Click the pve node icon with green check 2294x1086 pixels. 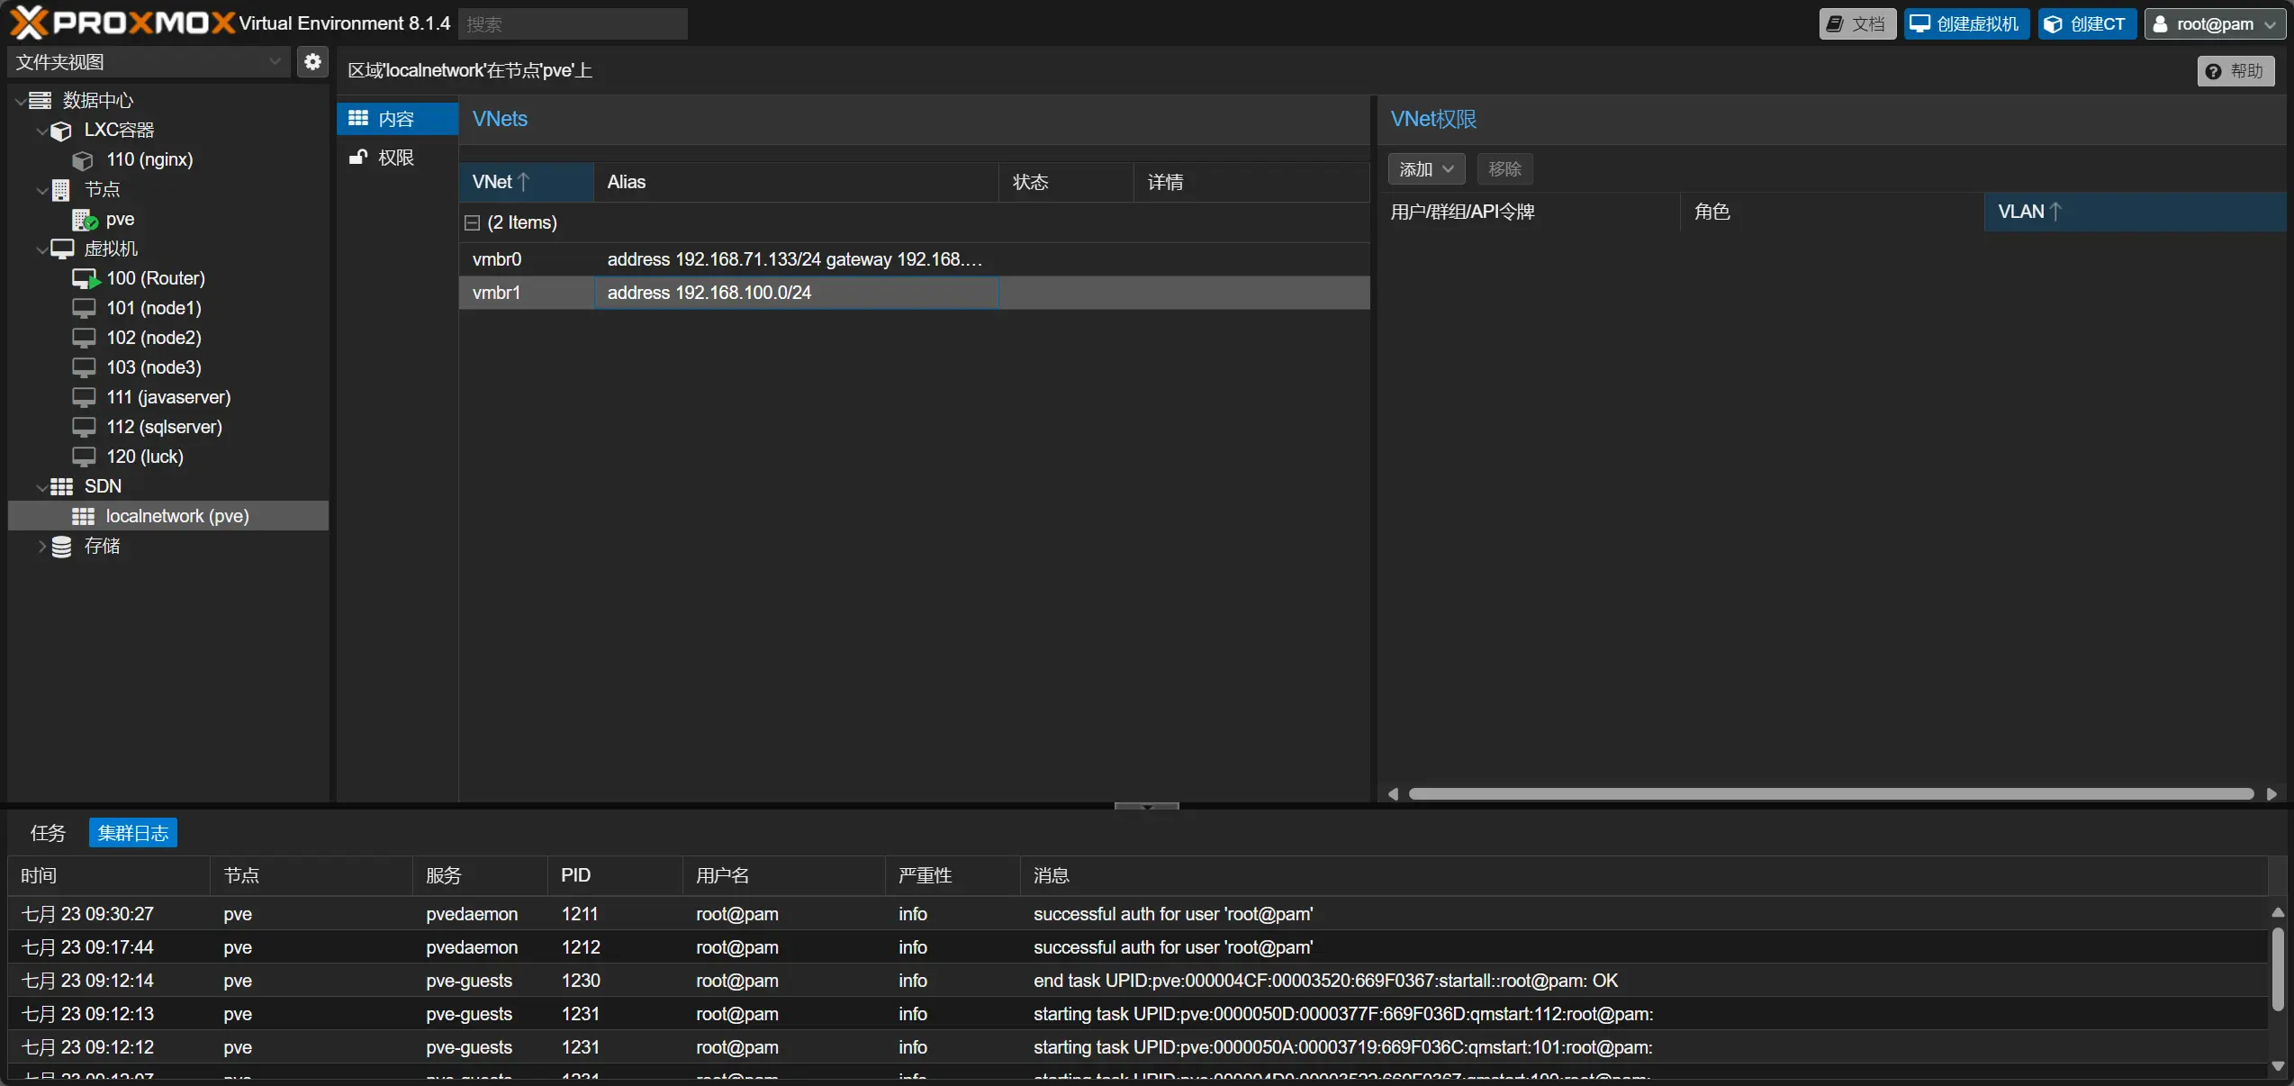pos(85,220)
